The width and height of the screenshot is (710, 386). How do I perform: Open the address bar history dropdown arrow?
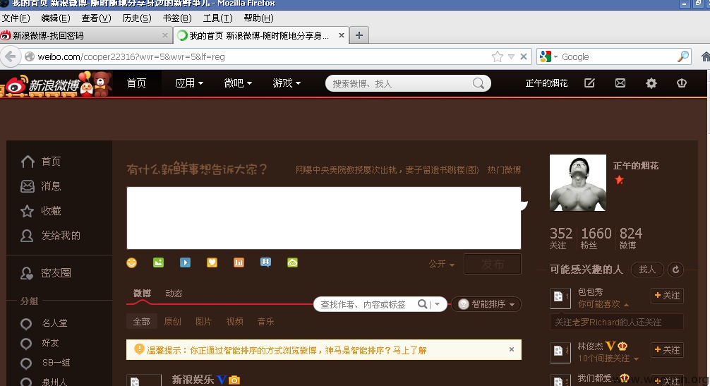pos(511,56)
